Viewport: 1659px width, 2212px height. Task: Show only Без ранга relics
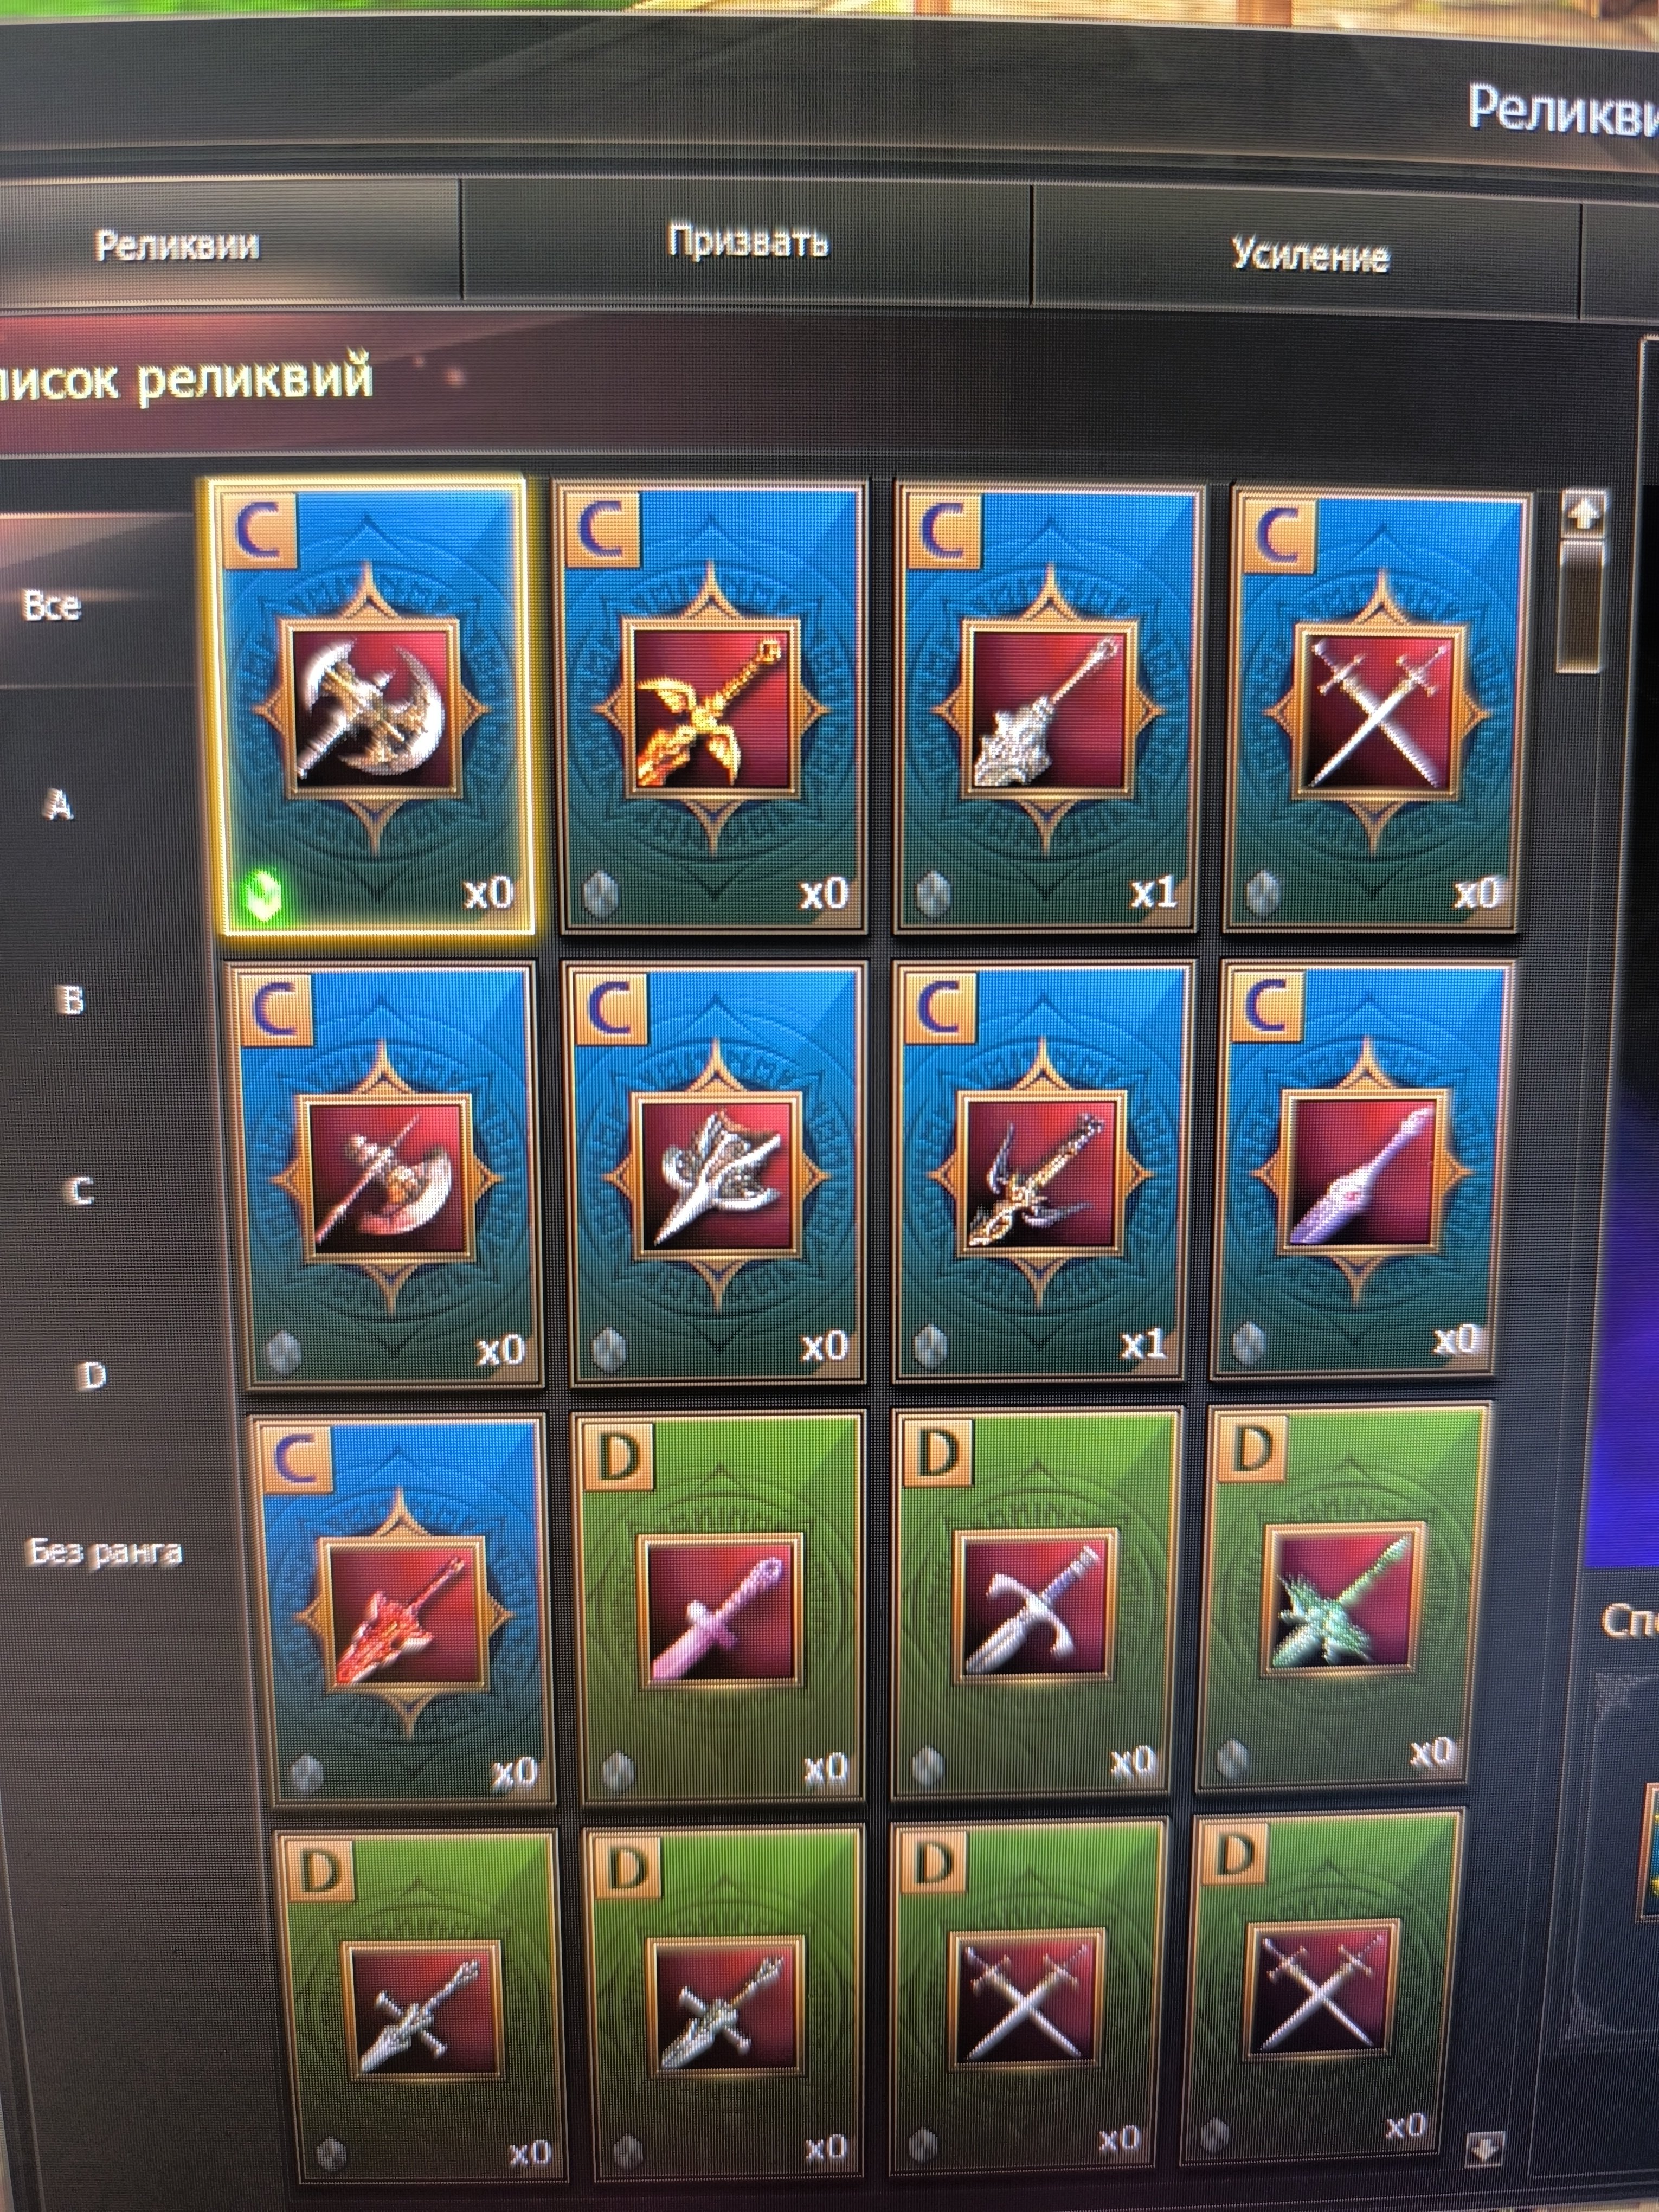coord(104,1552)
